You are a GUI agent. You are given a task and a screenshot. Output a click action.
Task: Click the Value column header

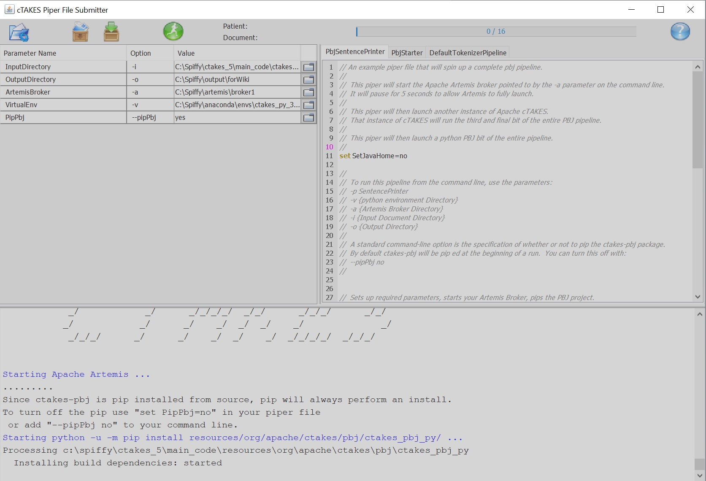(x=237, y=53)
